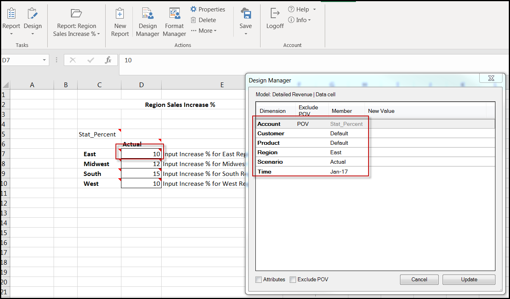The height and width of the screenshot is (299, 510).
Task: Select the Midwest row label
Action: coord(99,164)
